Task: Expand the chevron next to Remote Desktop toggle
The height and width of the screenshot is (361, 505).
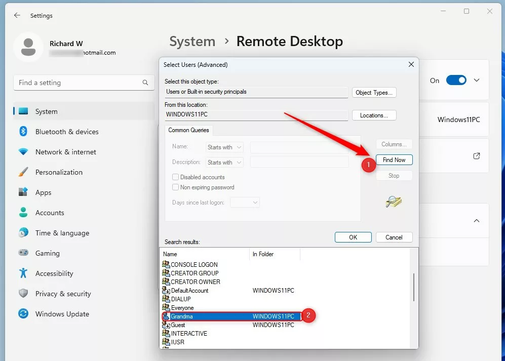Action: 477,80
